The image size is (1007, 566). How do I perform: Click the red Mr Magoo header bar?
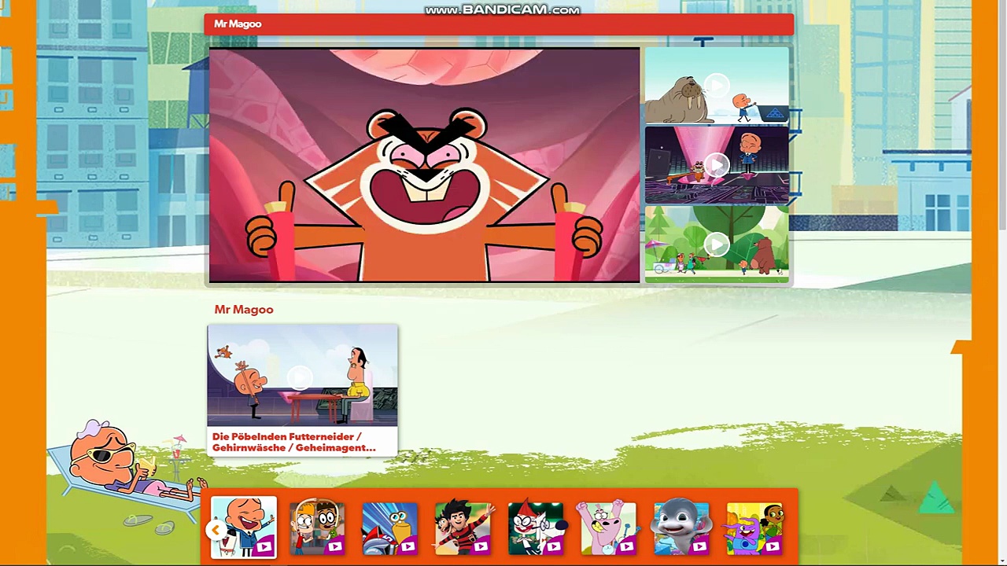click(x=499, y=24)
